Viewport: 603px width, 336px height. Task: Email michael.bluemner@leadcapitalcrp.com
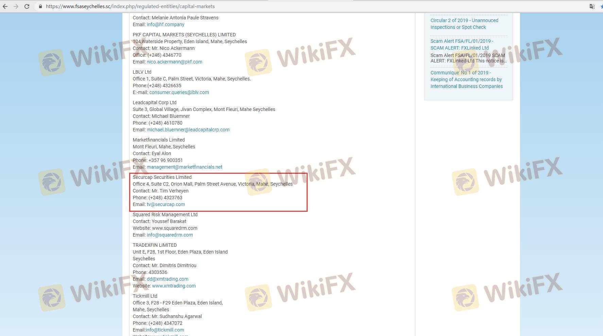[x=188, y=130]
